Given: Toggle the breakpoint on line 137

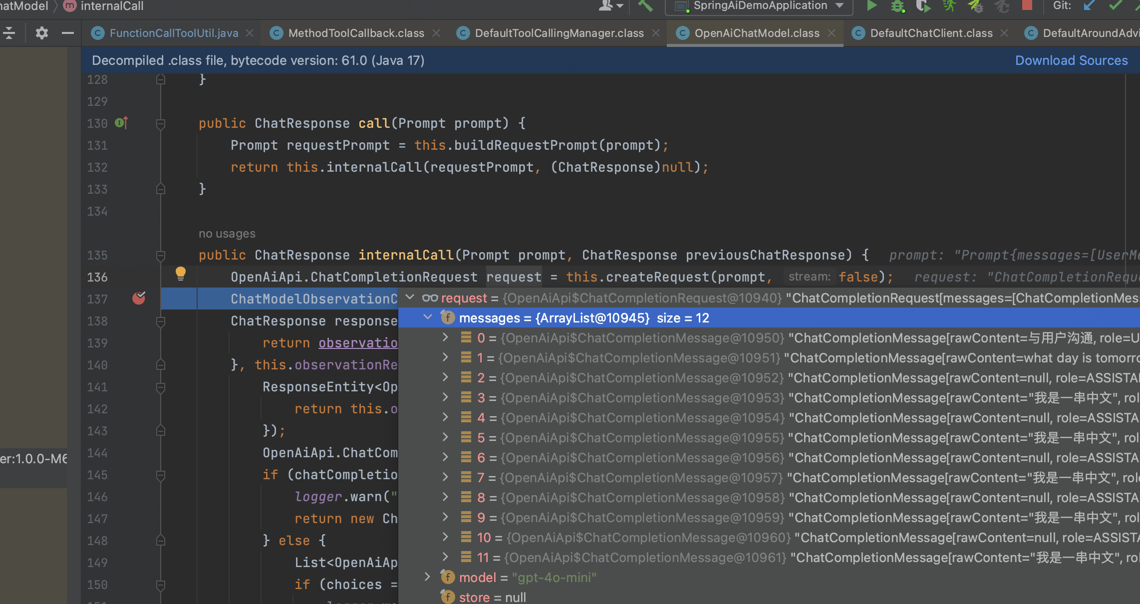Looking at the screenshot, I should tap(139, 299).
